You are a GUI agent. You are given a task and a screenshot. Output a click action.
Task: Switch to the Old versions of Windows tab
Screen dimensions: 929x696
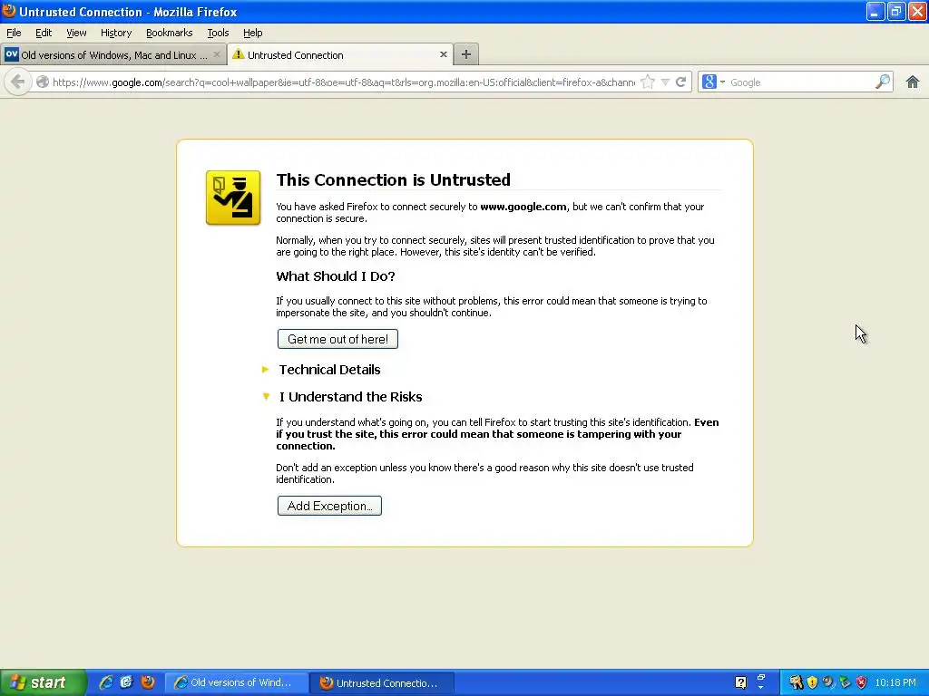pyautogui.click(x=113, y=55)
